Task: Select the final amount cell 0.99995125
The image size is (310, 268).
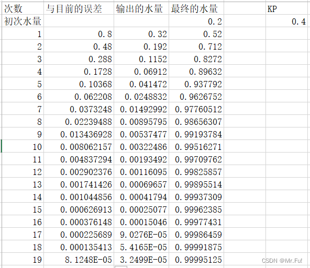Action: click(x=196, y=259)
